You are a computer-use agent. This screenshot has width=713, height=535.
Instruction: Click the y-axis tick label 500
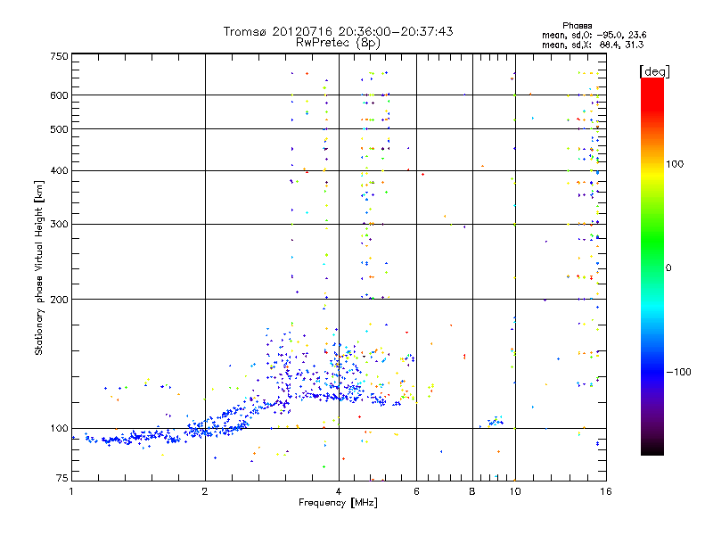[59, 129]
